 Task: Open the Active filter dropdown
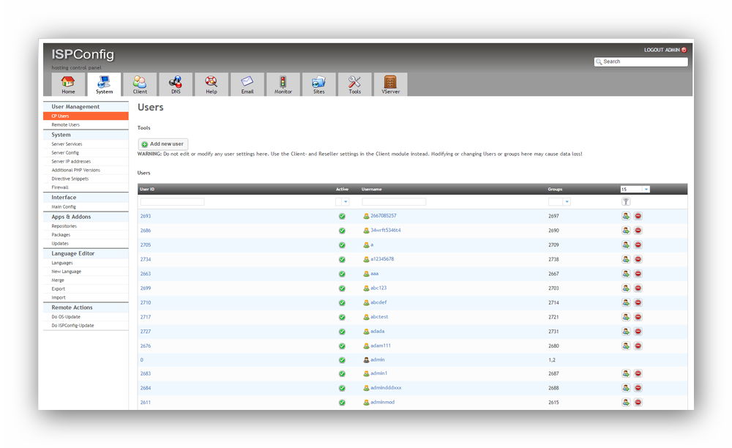[x=343, y=202]
